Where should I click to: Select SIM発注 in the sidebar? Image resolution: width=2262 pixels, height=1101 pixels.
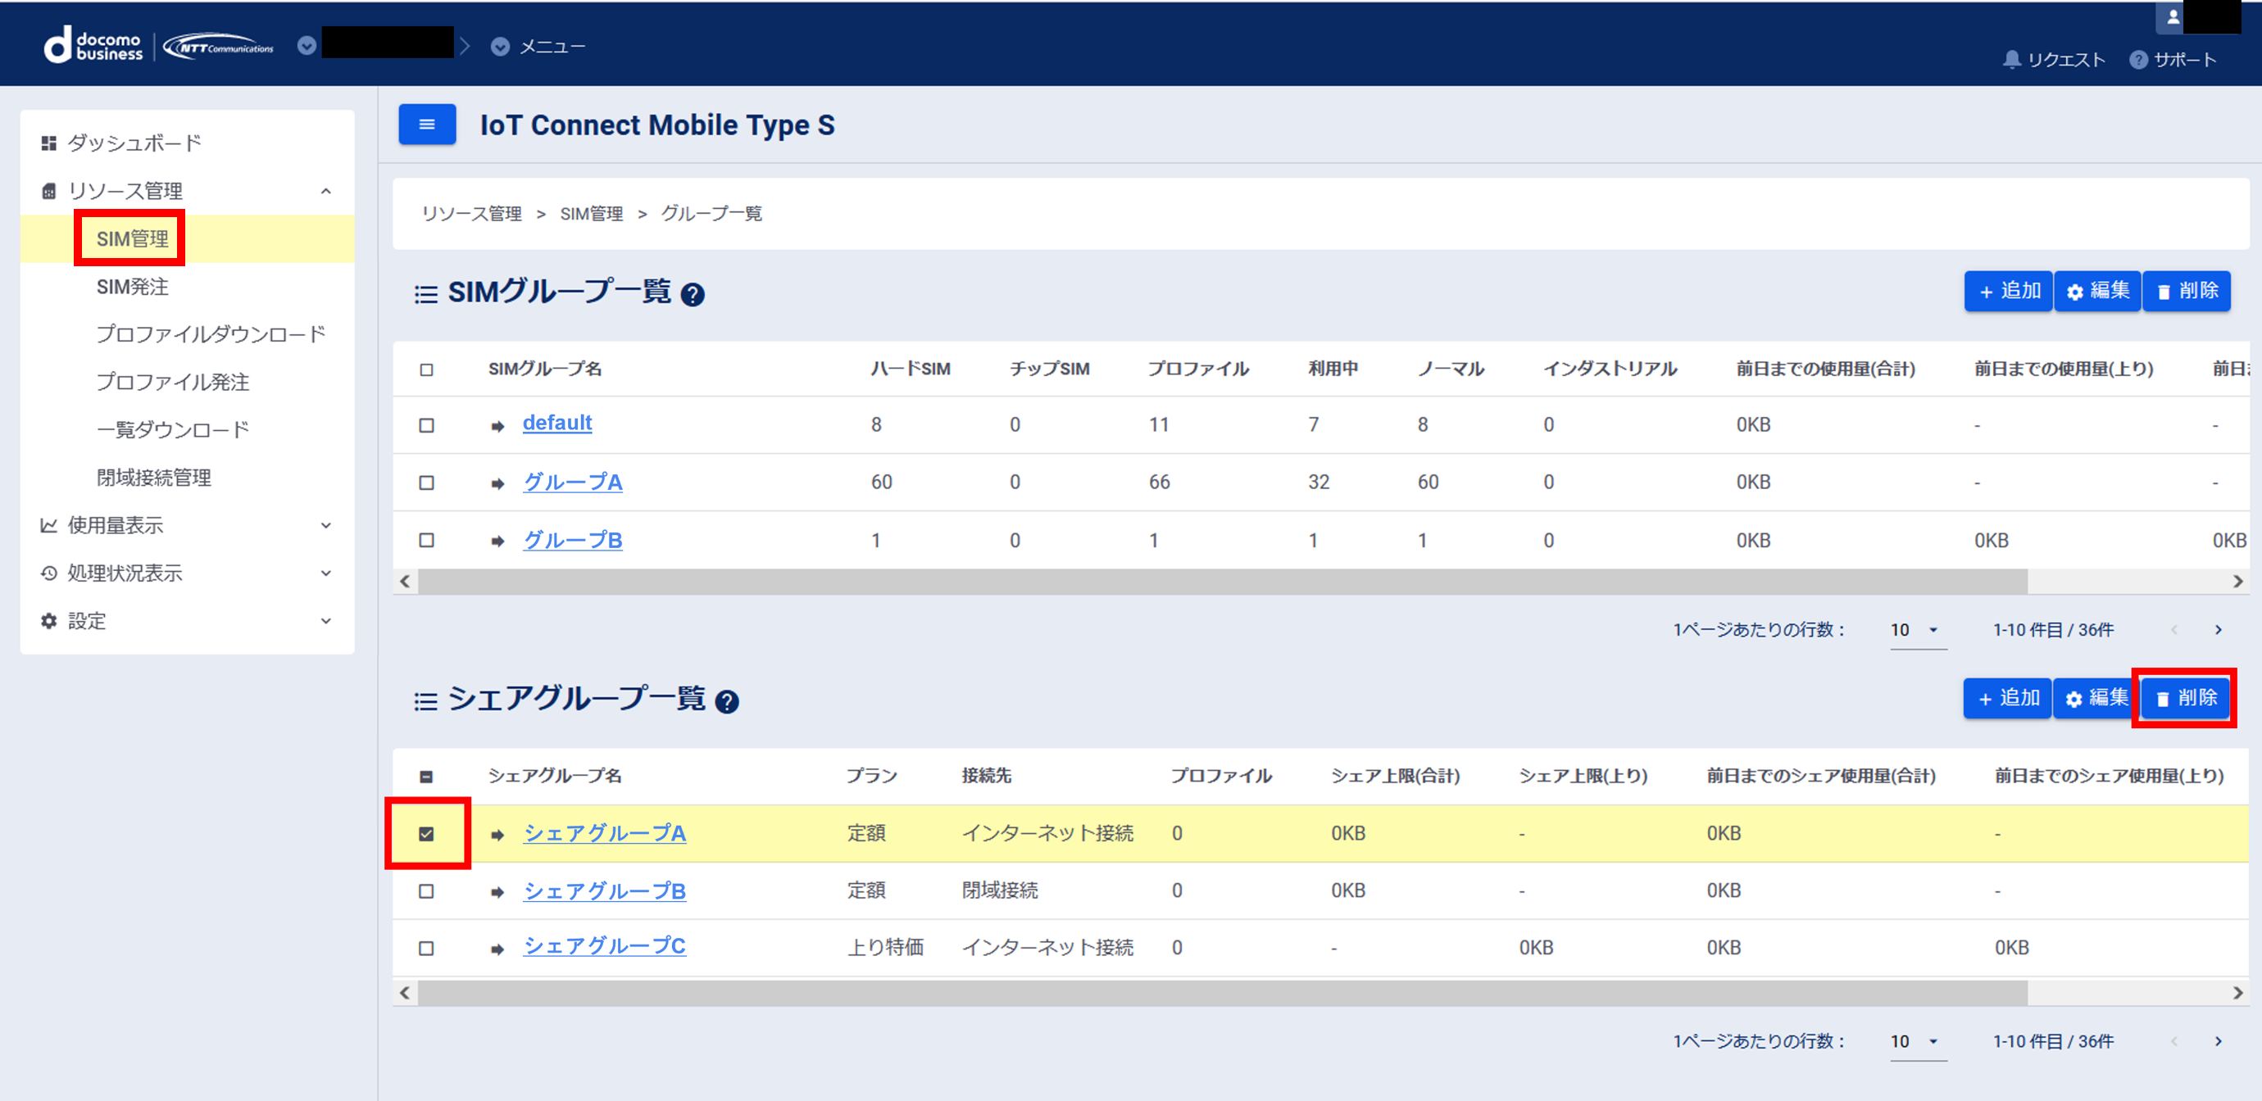pyautogui.click(x=133, y=287)
